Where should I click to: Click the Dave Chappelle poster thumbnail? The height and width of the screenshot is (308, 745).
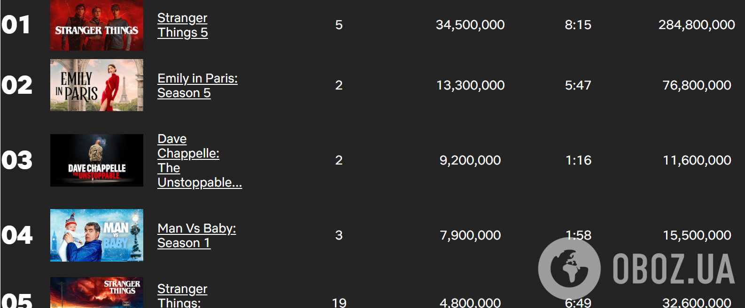(97, 160)
